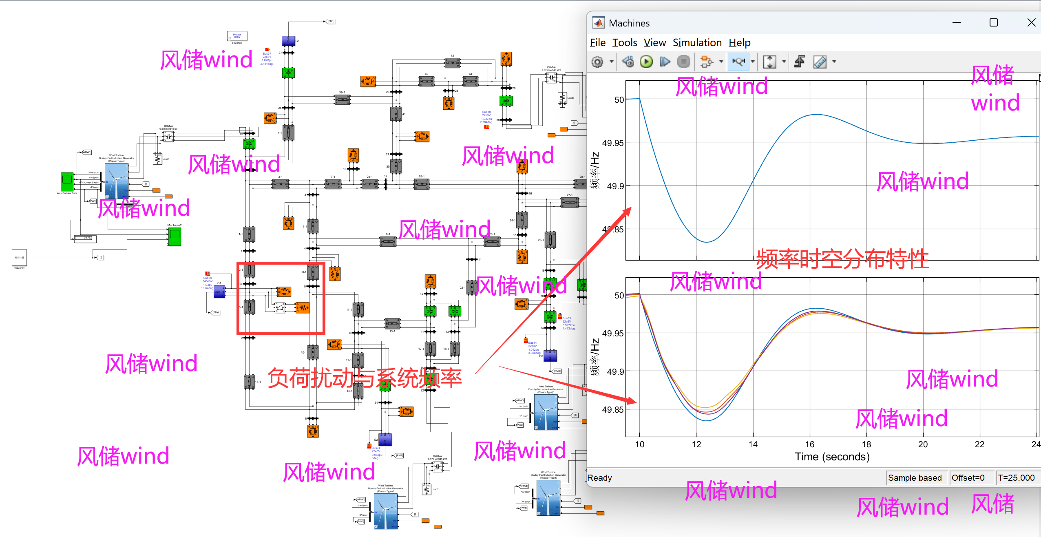Click the Scale Y-axis limits icon
Screen dimensions: 1041x537
click(769, 62)
